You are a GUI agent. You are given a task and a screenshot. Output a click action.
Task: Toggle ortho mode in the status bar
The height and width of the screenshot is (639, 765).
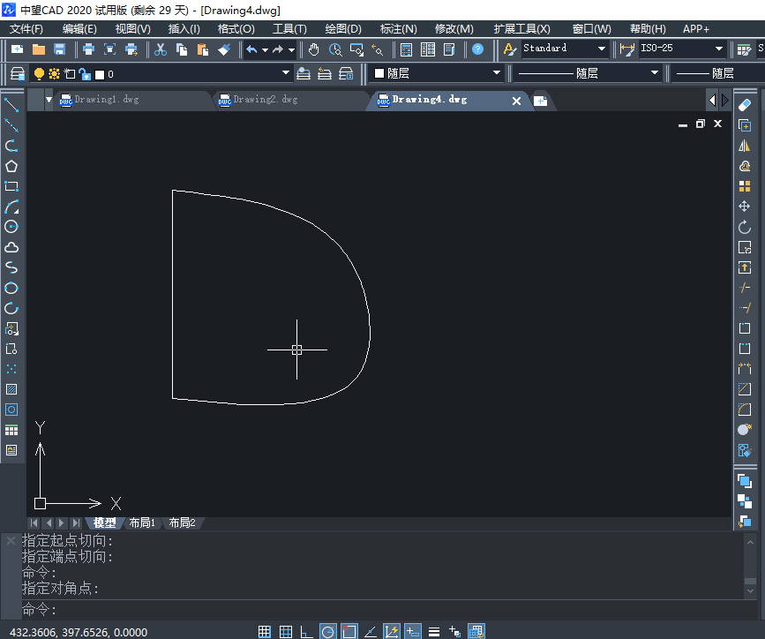tap(306, 631)
